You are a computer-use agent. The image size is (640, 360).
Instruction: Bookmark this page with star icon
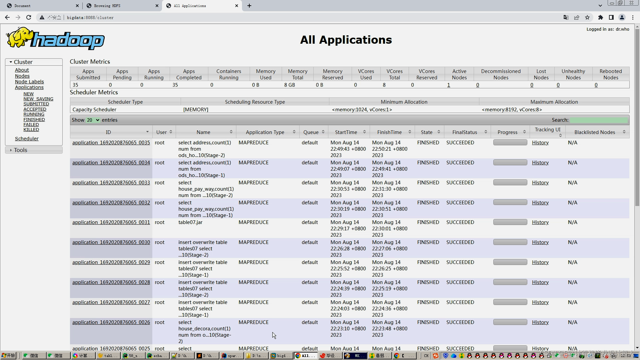pos(587,17)
